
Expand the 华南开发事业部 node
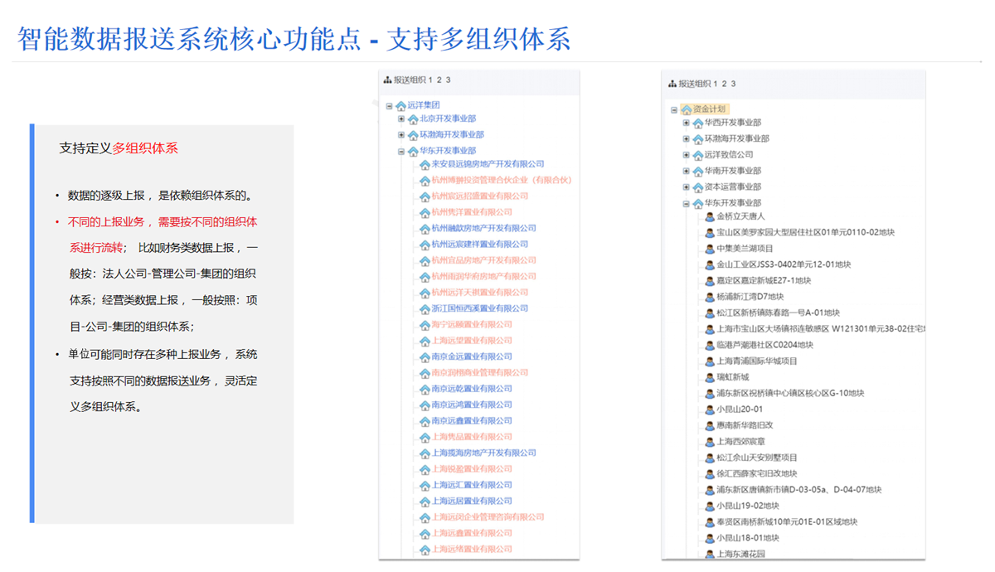pos(687,171)
